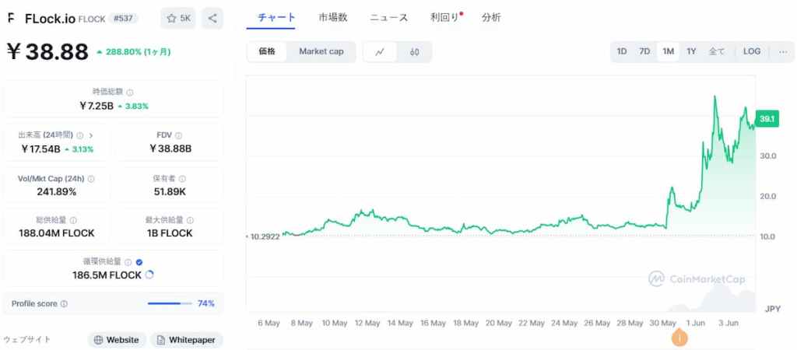This screenshot has width=797, height=350.
Task: Click the share icon beside the star
Action: (212, 18)
